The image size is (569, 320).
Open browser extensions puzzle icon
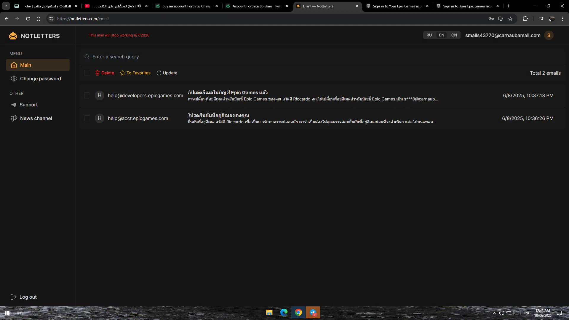tap(525, 19)
